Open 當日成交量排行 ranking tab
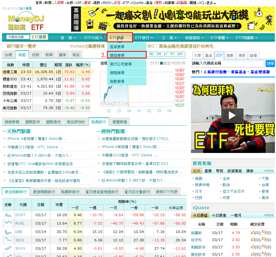The height and width of the screenshot is (257, 276). point(137,192)
